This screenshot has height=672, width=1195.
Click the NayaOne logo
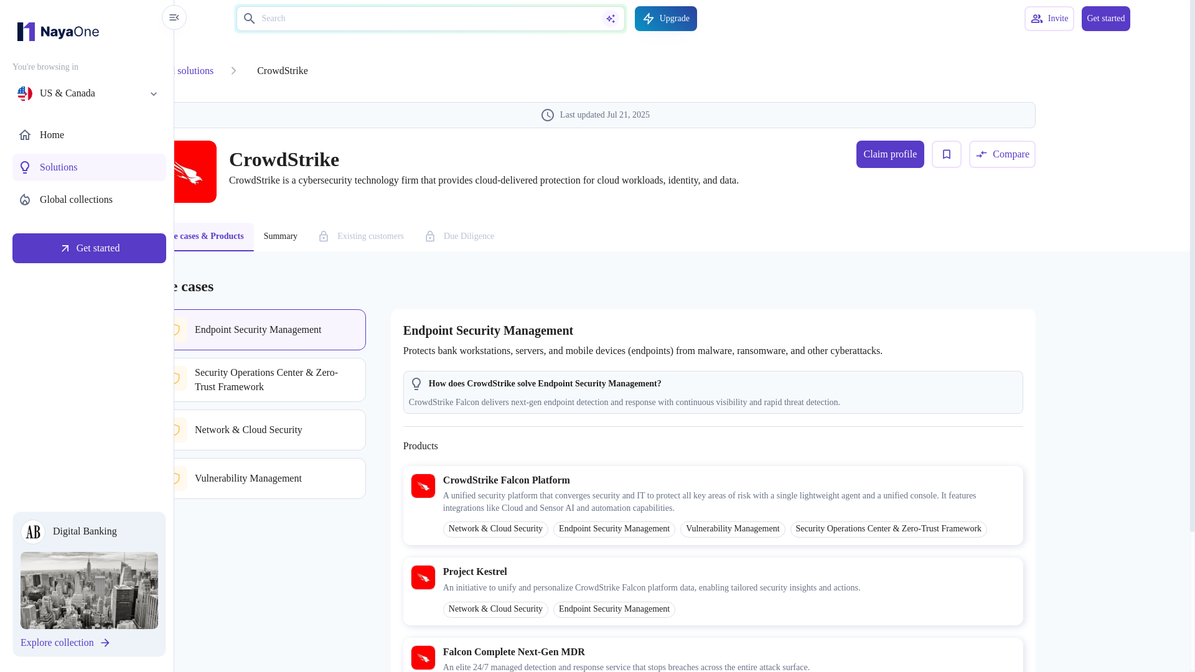click(x=58, y=31)
